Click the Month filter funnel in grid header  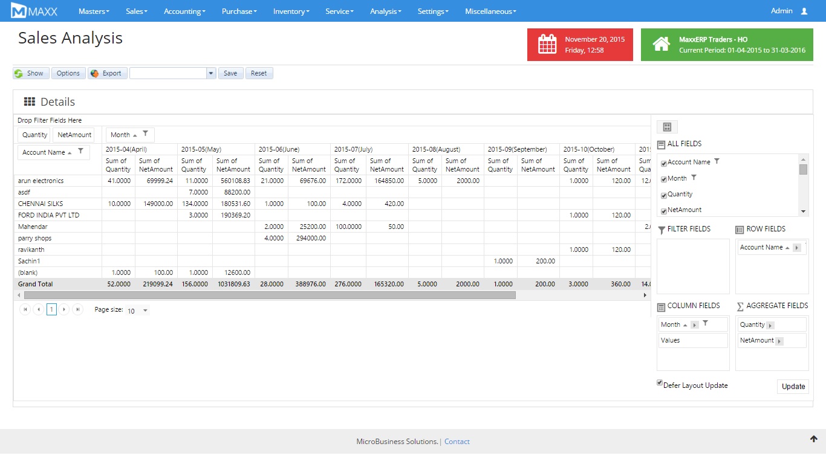[145, 134]
